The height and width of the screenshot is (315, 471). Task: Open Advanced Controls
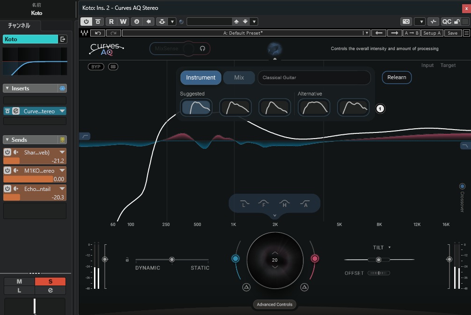(x=275, y=305)
